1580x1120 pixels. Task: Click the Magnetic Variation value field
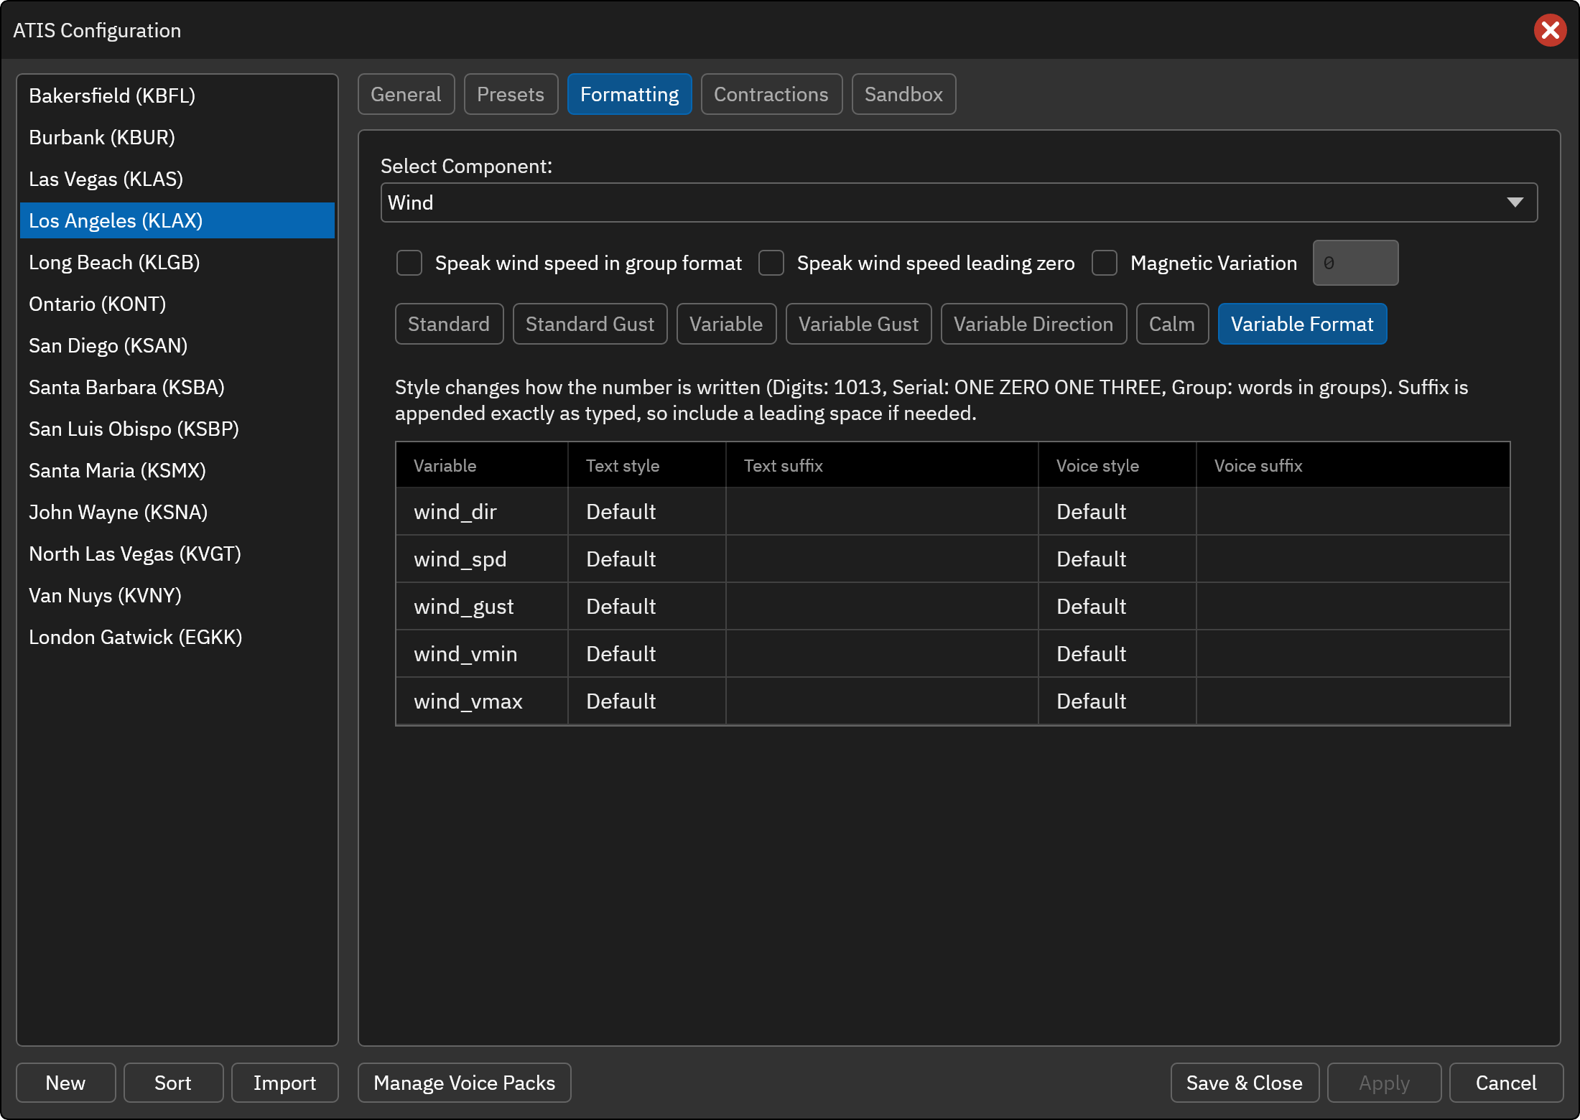click(x=1355, y=263)
